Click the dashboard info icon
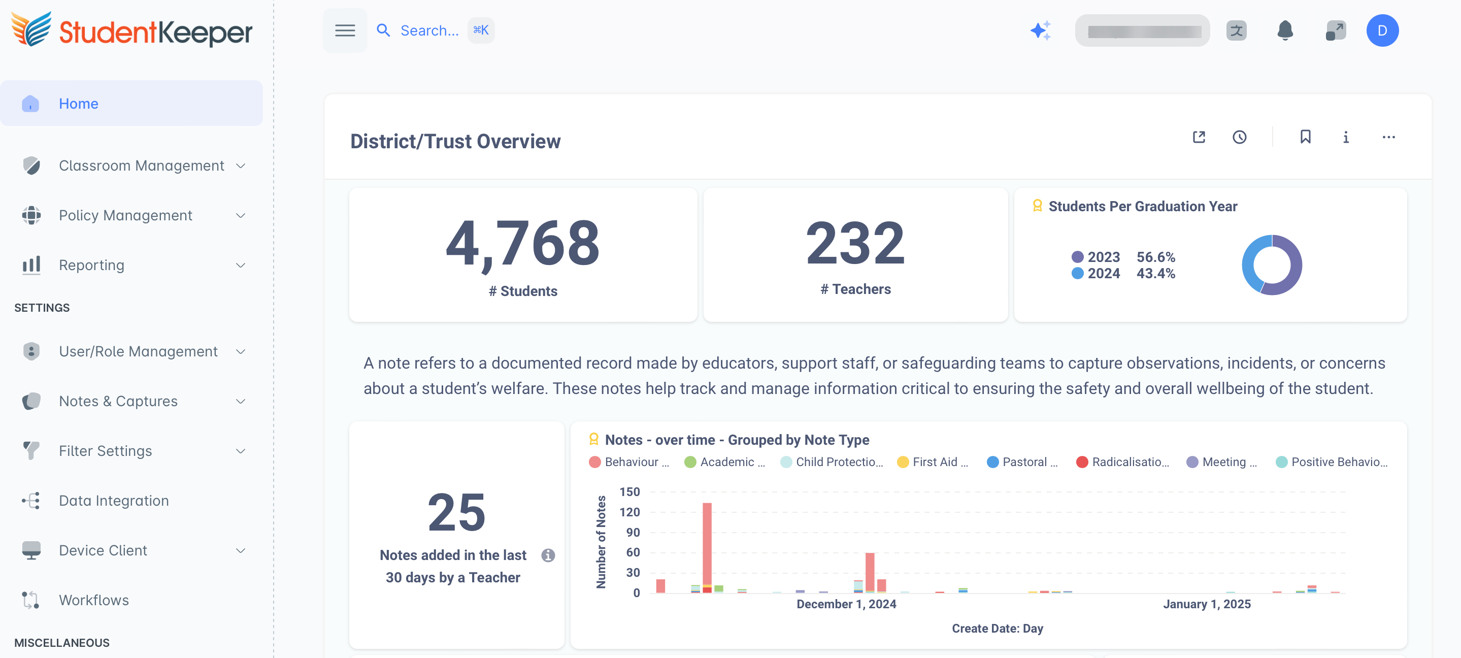Image resolution: width=1461 pixels, height=658 pixels. click(x=1345, y=137)
